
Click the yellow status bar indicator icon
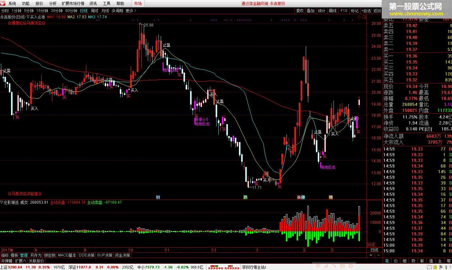[x=434, y=267]
